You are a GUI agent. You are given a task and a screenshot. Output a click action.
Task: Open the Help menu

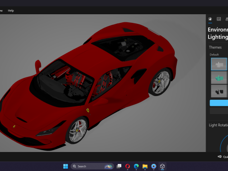pyautogui.click(x=11, y=10)
